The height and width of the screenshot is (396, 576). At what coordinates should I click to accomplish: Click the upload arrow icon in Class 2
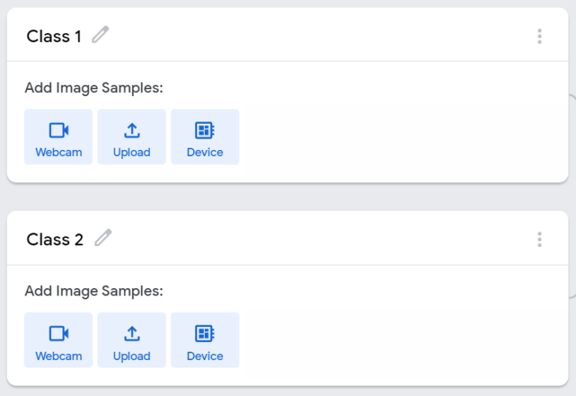point(132,334)
